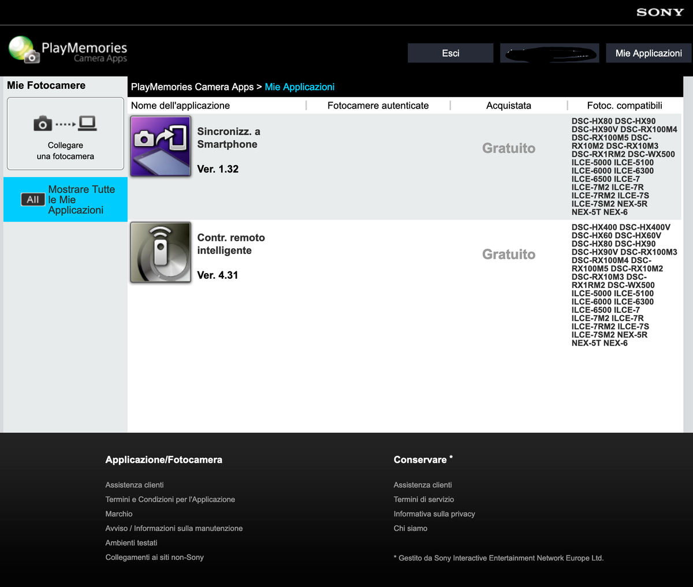Image resolution: width=693 pixels, height=587 pixels.
Task: Click the Chi siamo footer link
Action: coord(411,528)
